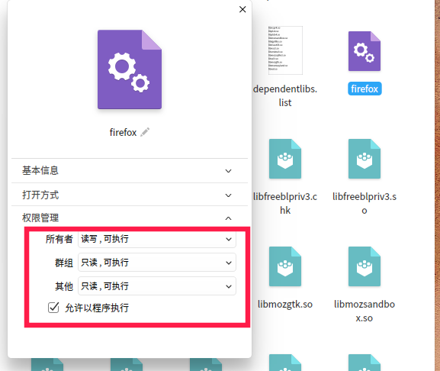This screenshot has width=440, height=371.
Task: Click the highlighted firefox file name label
Action: pos(365,89)
